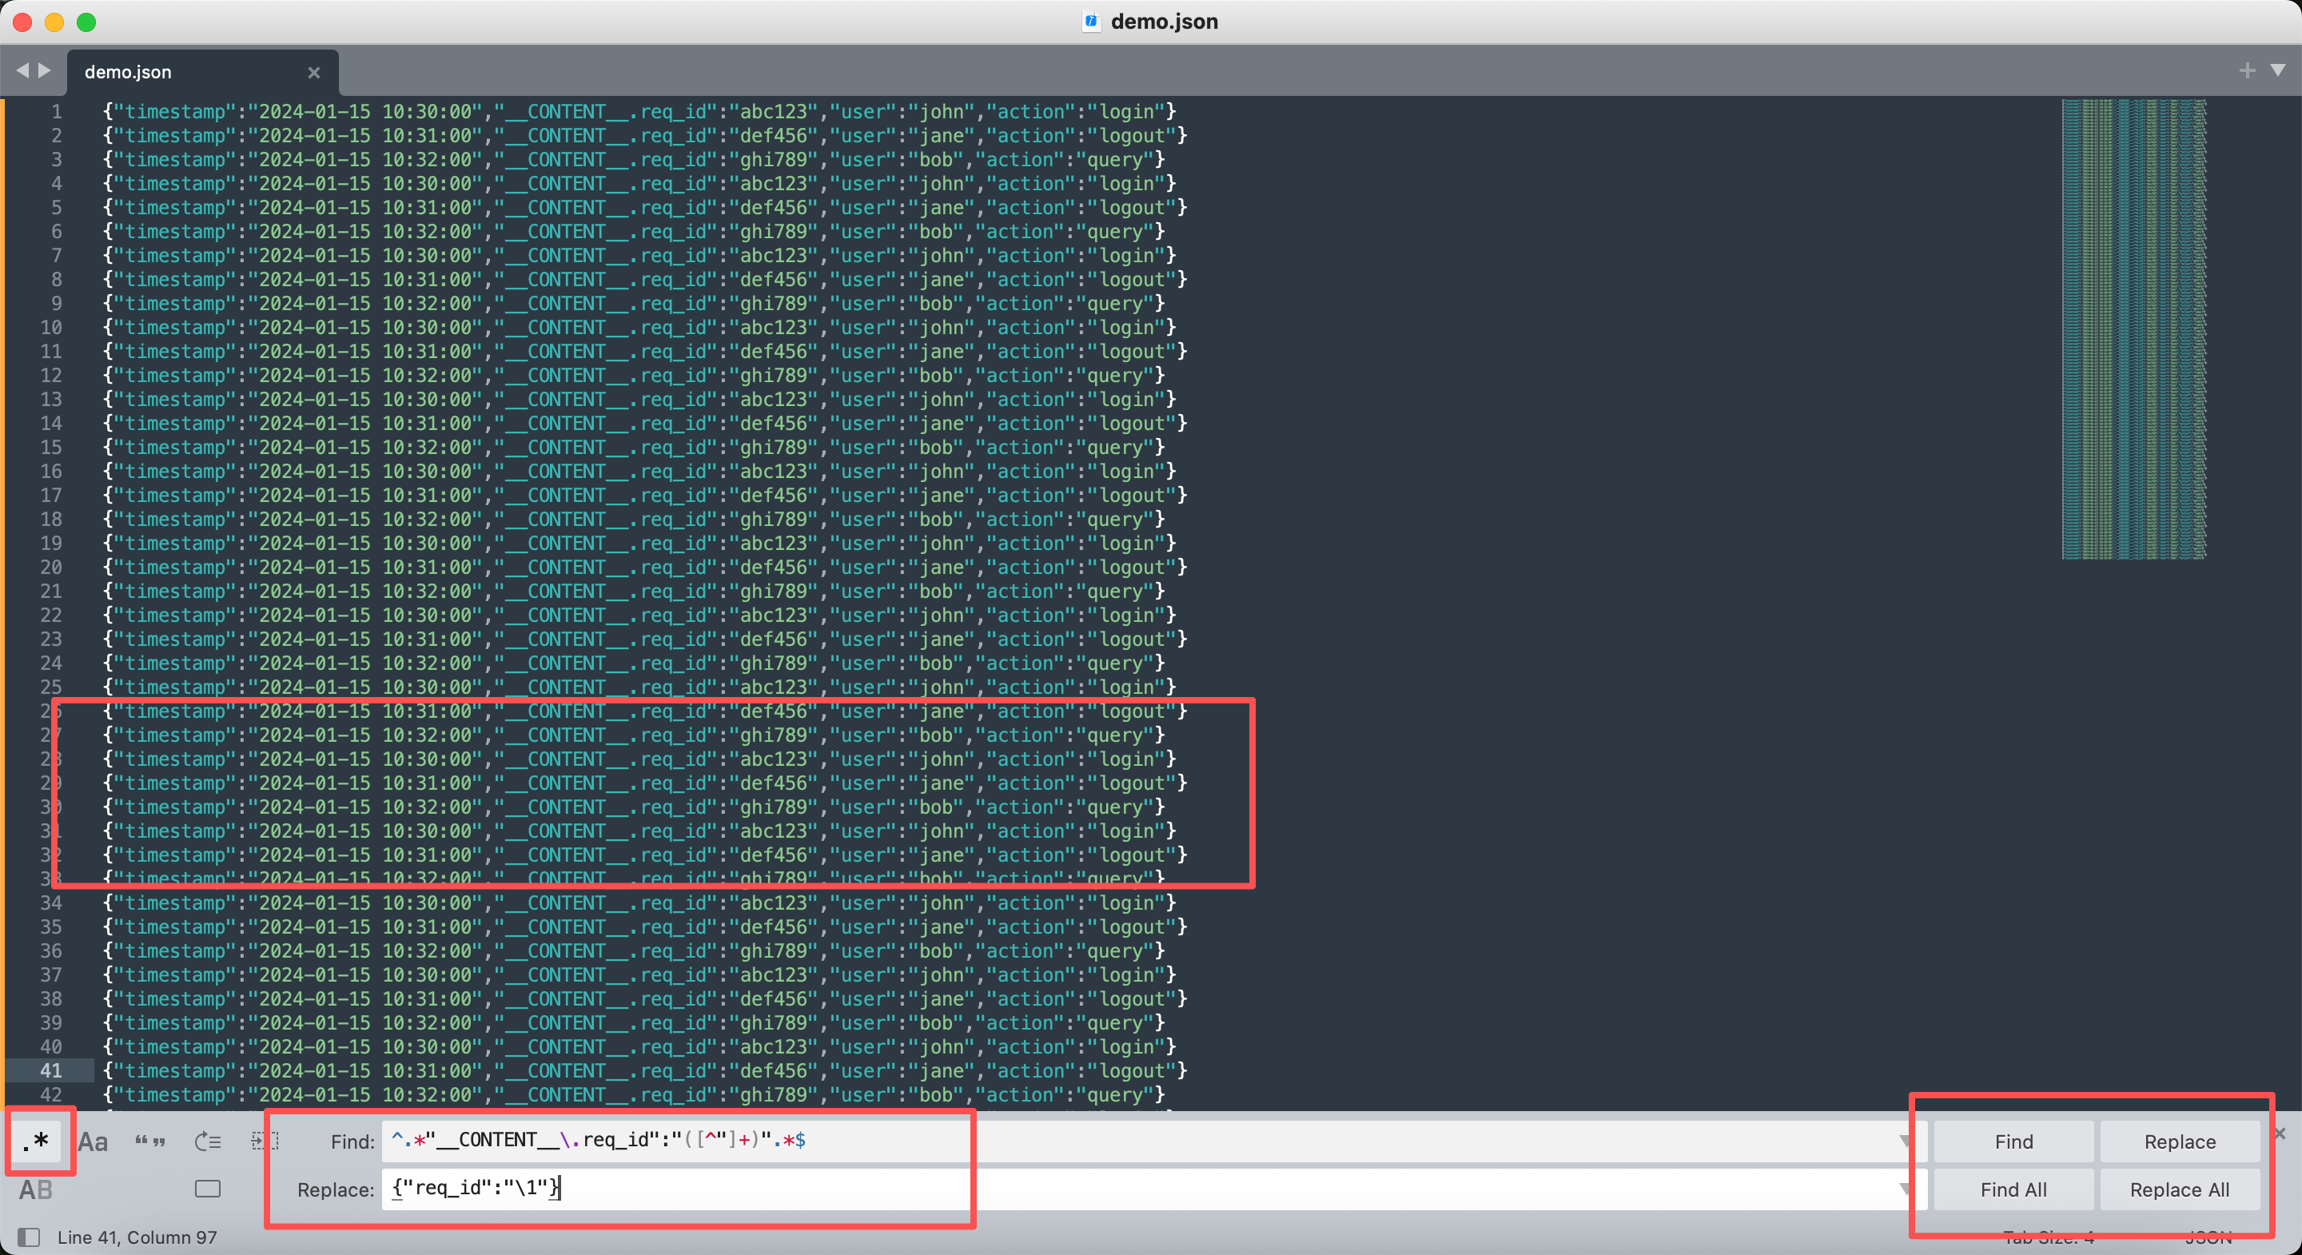The height and width of the screenshot is (1255, 2302).
Task: Toggle preserve case (AB) option
Action: pos(37,1189)
